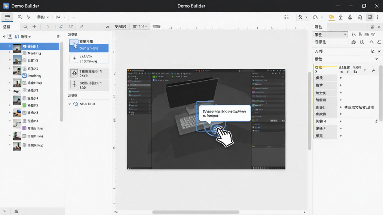Open the vertical three-dot overflow menu
Image resolution: width=383 pixels, height=215 pixels.
(378, 17)
